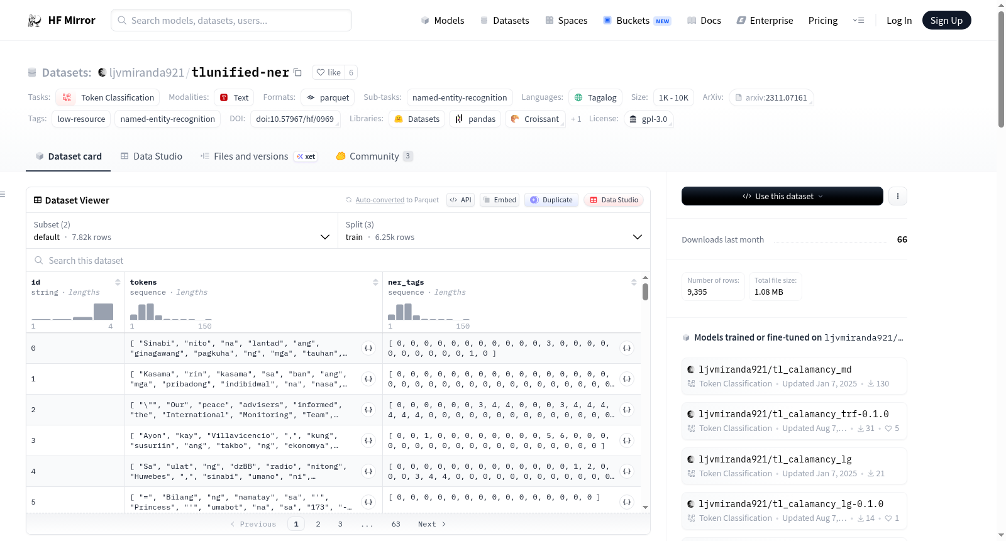Switch to Files and versions tab
Image resolution: width=1006 pixels, height=541 pixels.
[x=259, y=156]
